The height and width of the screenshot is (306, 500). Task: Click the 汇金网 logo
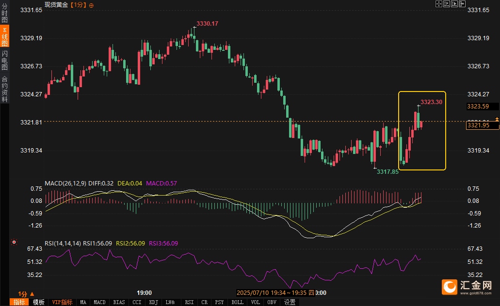(467, 287)
